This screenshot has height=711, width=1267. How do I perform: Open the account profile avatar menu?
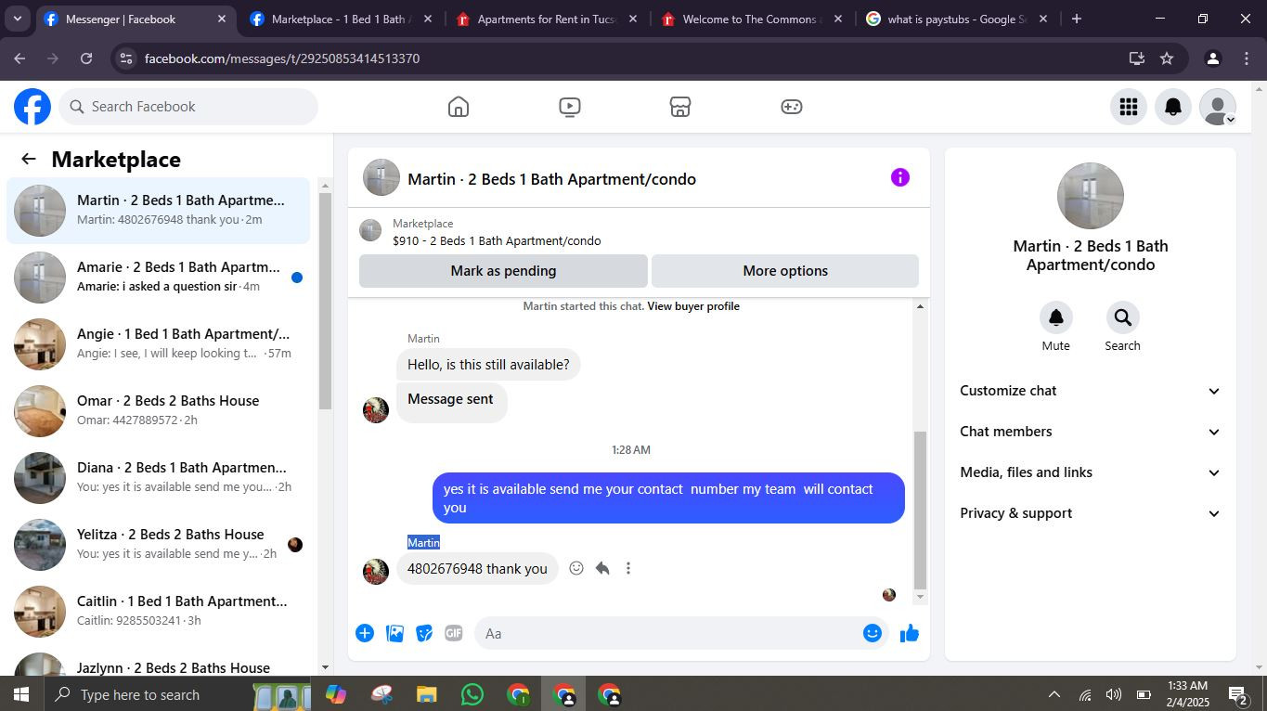coord(1218,107)
